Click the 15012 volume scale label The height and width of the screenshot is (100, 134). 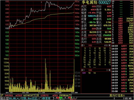(6, 59)
